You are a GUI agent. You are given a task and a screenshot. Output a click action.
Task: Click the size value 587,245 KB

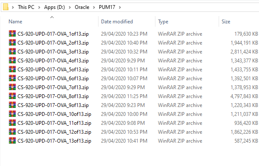point(246,141)
